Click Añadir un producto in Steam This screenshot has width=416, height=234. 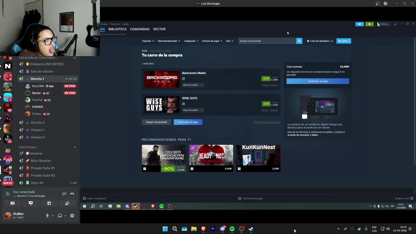(95, 198)
